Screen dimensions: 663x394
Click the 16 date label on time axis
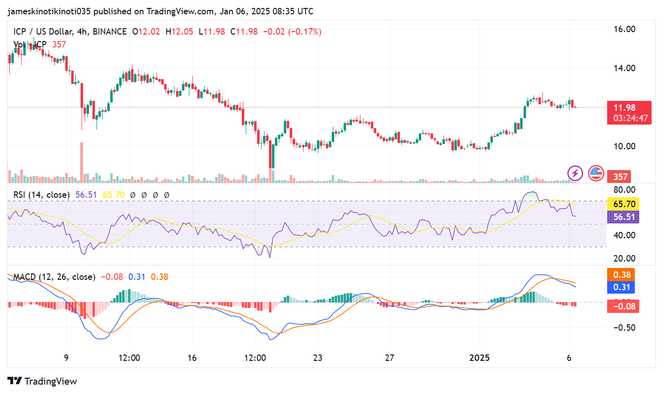pyautogui.click(x=192, y=358)
